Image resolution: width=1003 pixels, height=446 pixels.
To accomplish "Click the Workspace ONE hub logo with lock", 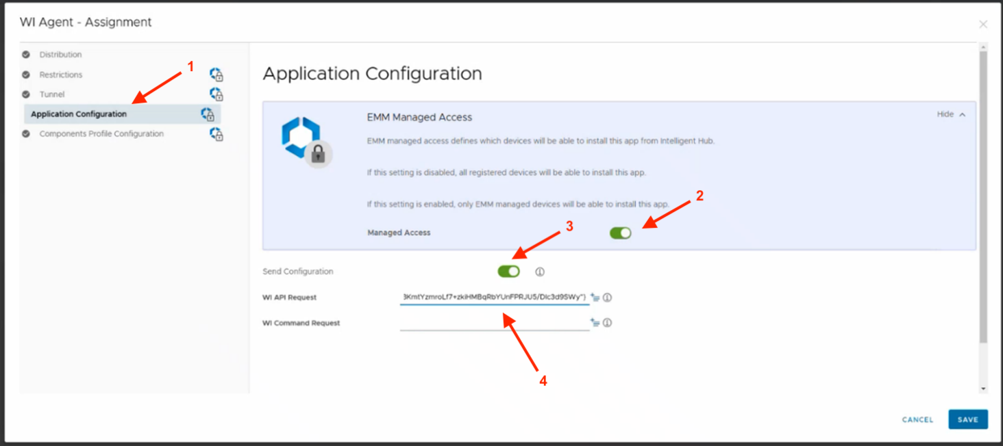I will click(306, 141).
